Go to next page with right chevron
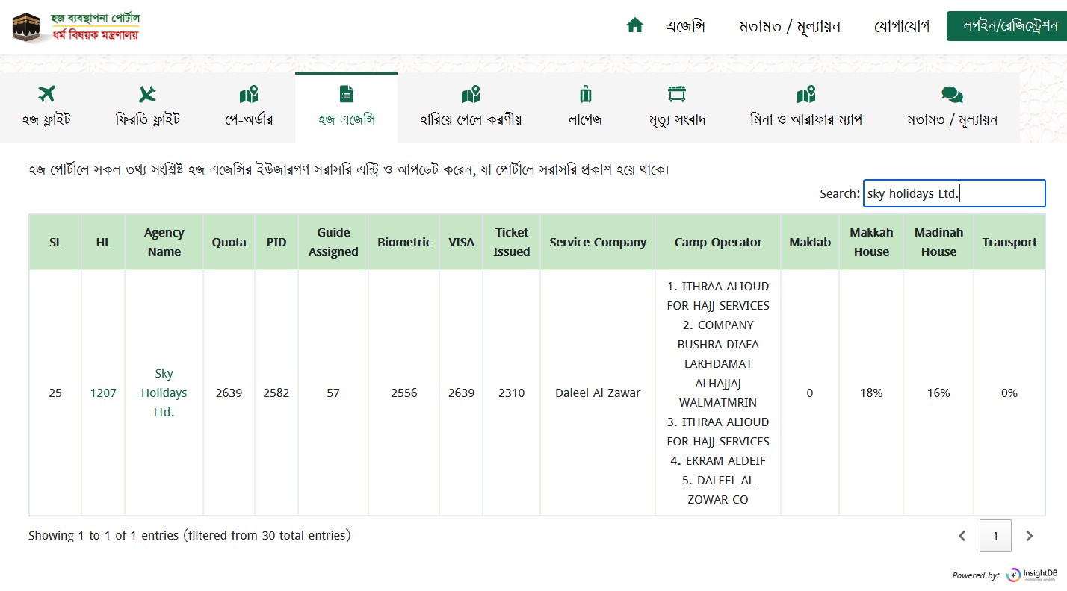The width and height of the screenshot is (1067, 591). click(1029, 536)
